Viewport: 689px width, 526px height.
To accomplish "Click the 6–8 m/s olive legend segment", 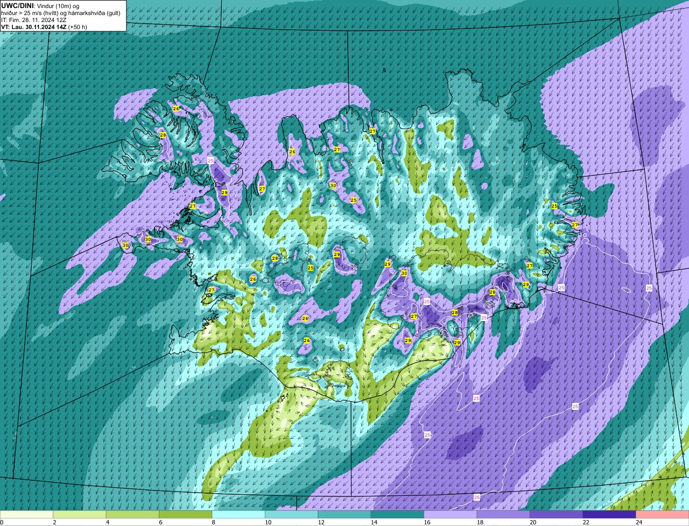I will [186, 514].
